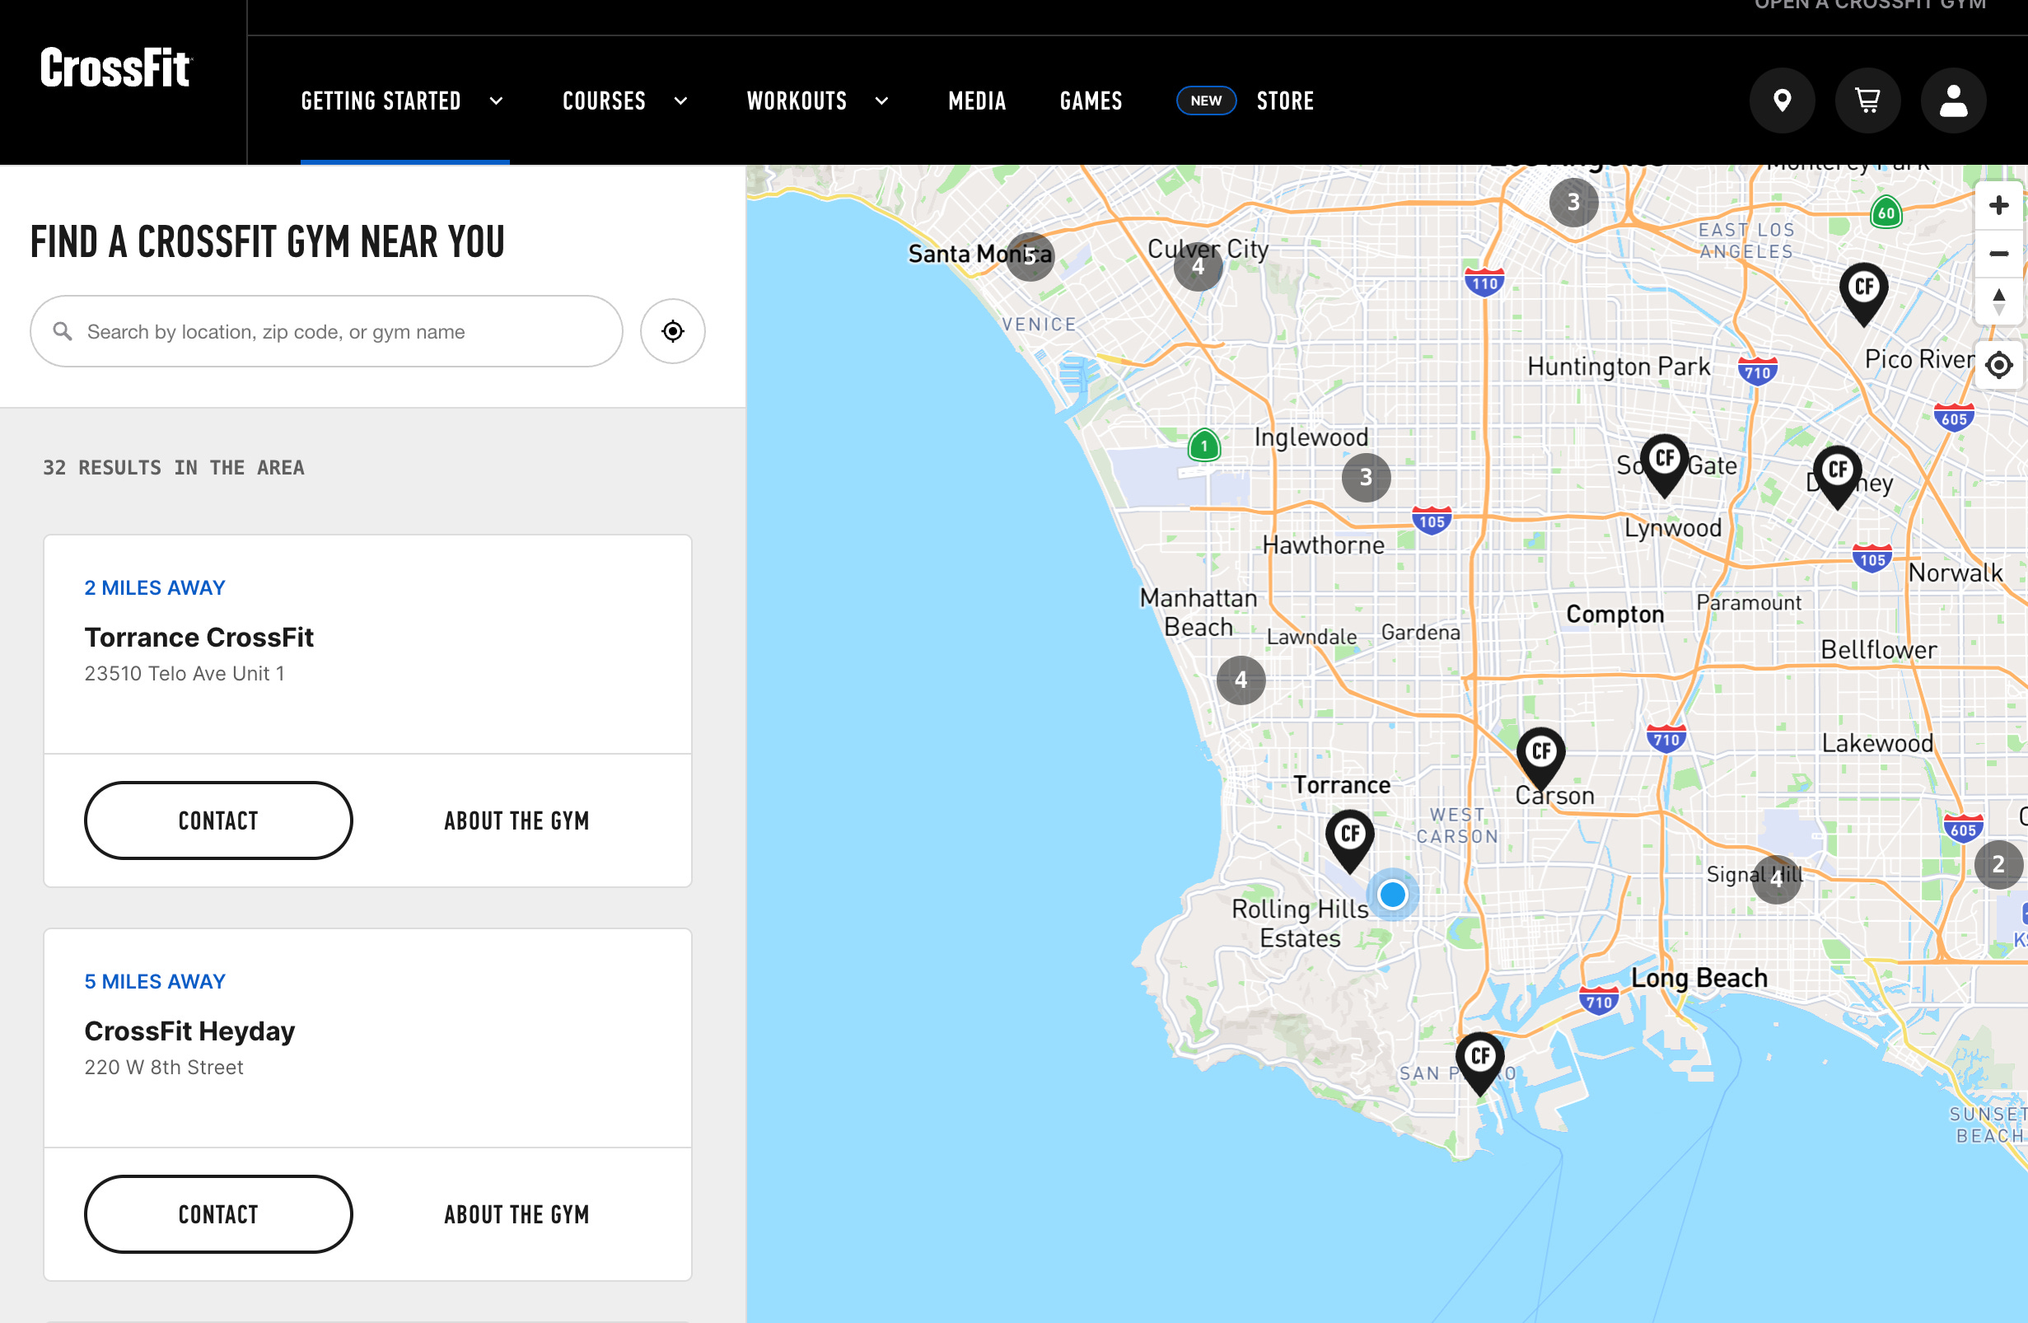This screenshot has width=2028, height=1323.
Task: Expand the 3-gym cluster near Los Angeles
Action: click(1573, 202)
